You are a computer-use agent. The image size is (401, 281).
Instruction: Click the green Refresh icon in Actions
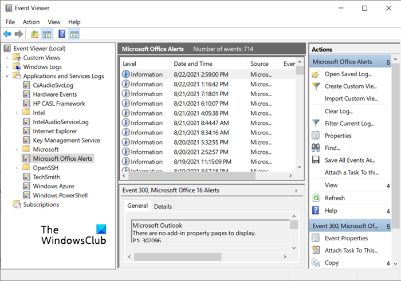coord(316,197)
